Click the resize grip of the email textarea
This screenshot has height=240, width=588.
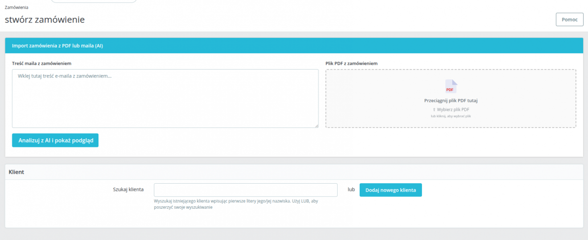tap(316, 125)
